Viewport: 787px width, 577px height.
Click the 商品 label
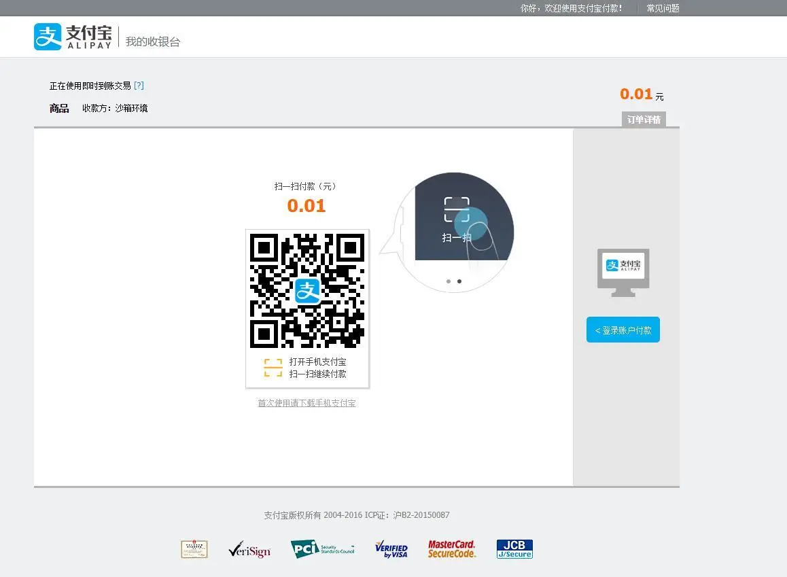tap(58, 108)
